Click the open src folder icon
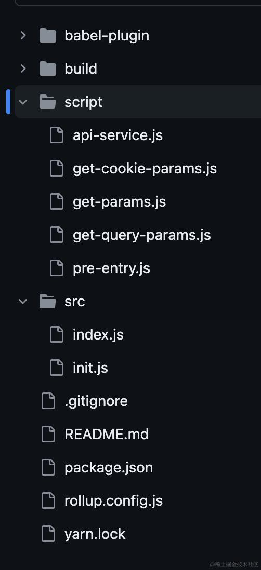Screen dimensions: 261x570 point(48,302)
